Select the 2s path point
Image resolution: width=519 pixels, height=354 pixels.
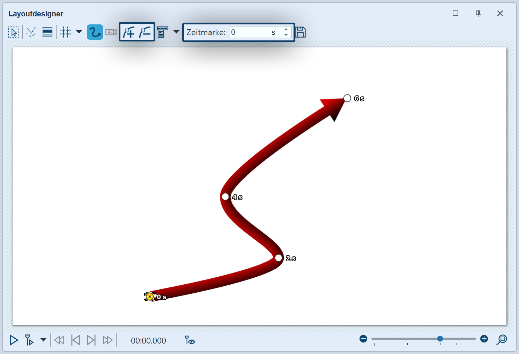point(279,258)
